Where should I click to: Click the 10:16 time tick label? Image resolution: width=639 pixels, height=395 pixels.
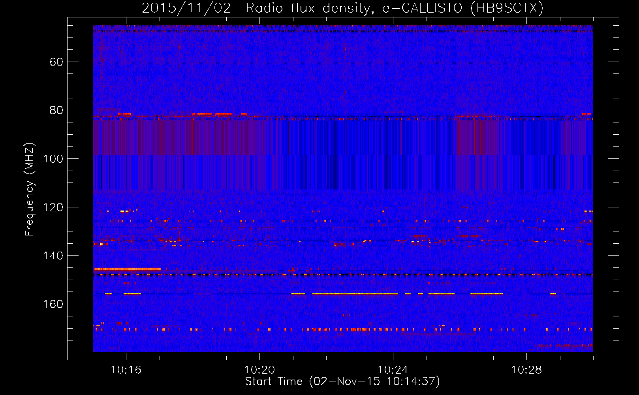pyautogui.click(x=126, y=370)
